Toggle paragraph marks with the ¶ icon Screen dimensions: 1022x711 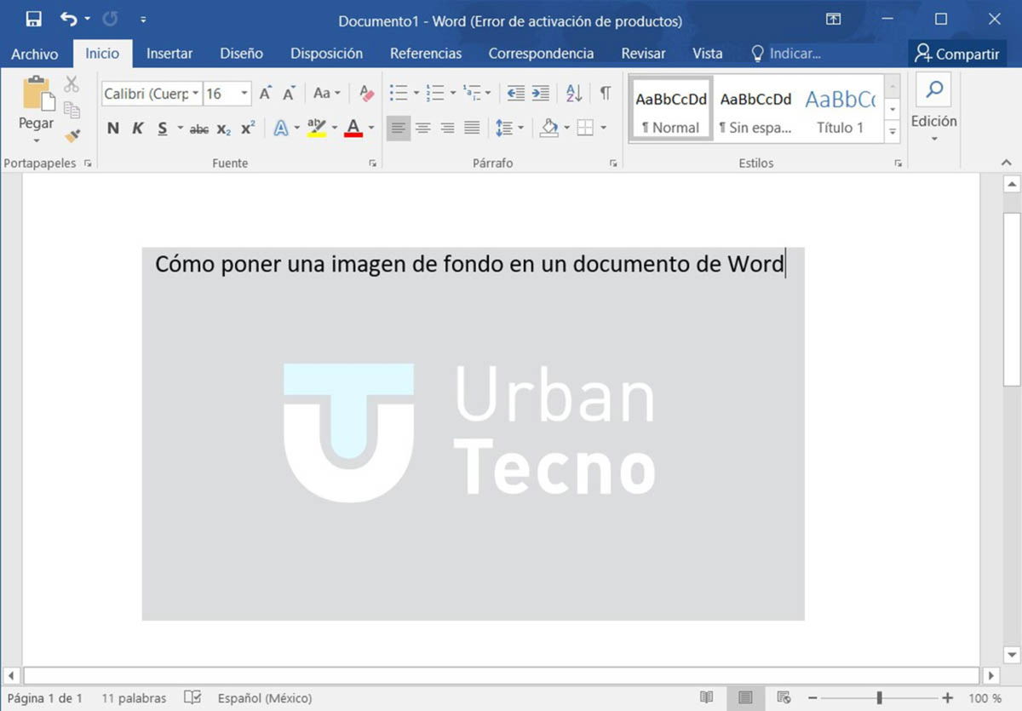[x=605, y=94]
